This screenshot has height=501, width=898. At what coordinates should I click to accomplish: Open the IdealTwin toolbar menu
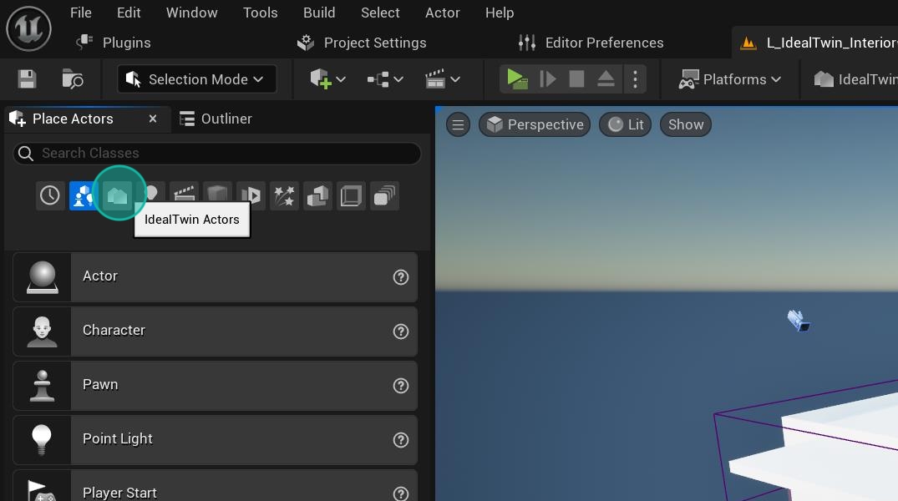tap(855, 79)
